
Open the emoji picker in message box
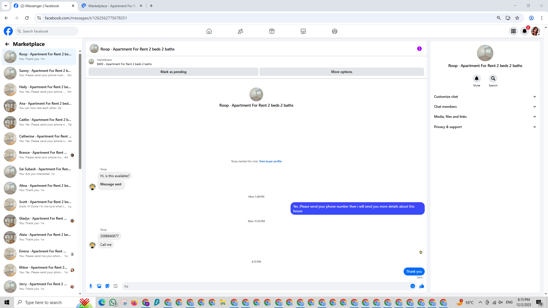(412, 286)
